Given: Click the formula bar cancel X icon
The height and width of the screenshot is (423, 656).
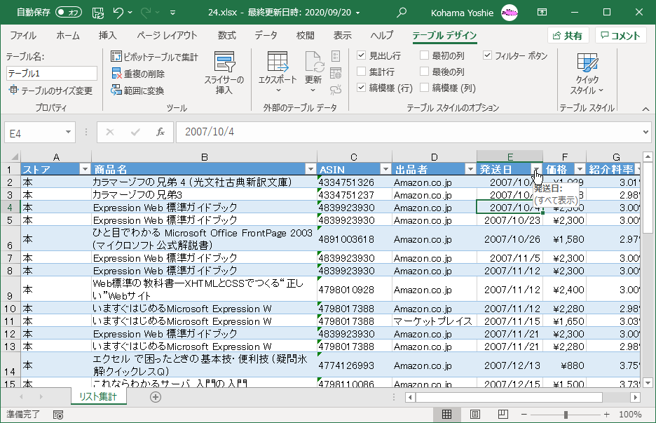Looking at the screenshot, I should pos(110,133).
